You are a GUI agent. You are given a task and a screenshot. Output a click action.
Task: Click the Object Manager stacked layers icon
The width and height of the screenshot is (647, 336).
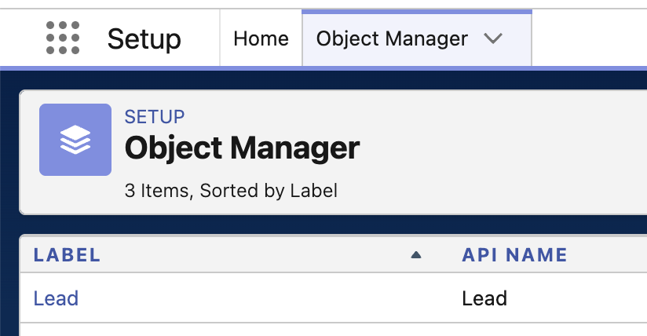click(x=75, y=140)
